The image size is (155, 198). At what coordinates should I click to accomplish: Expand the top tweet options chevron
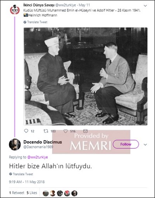click(145, 6)
